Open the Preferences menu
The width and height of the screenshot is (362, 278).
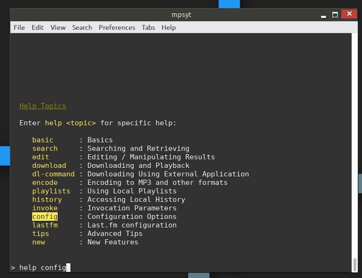[117, 28]
